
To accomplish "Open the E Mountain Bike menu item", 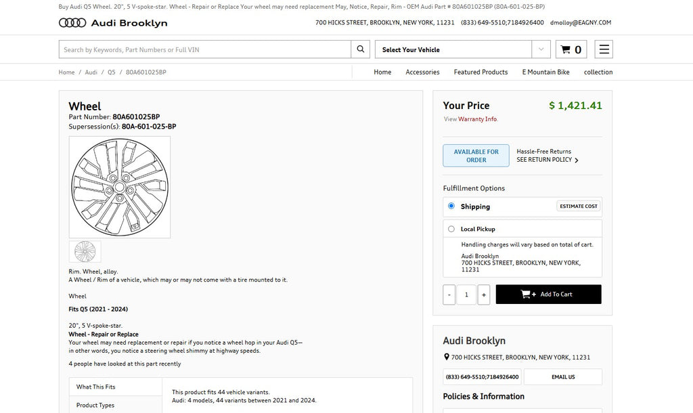I will (546, 72).
